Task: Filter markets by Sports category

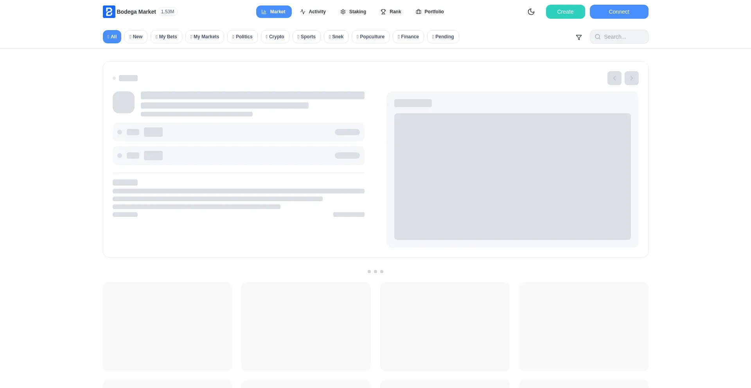Action: pyautogui.click(x=306, y=37)
